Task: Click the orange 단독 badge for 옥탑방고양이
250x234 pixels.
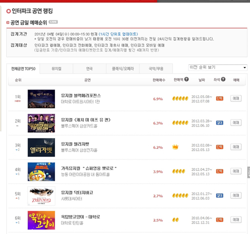Action: (x=219, y=219)
